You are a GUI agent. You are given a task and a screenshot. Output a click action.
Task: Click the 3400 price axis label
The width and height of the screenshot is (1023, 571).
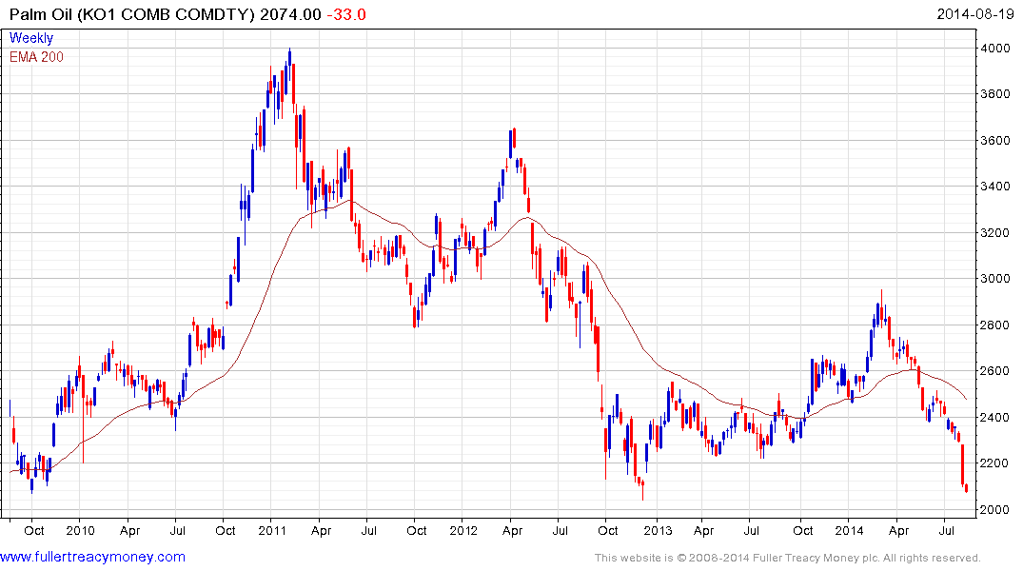[995, 187]
